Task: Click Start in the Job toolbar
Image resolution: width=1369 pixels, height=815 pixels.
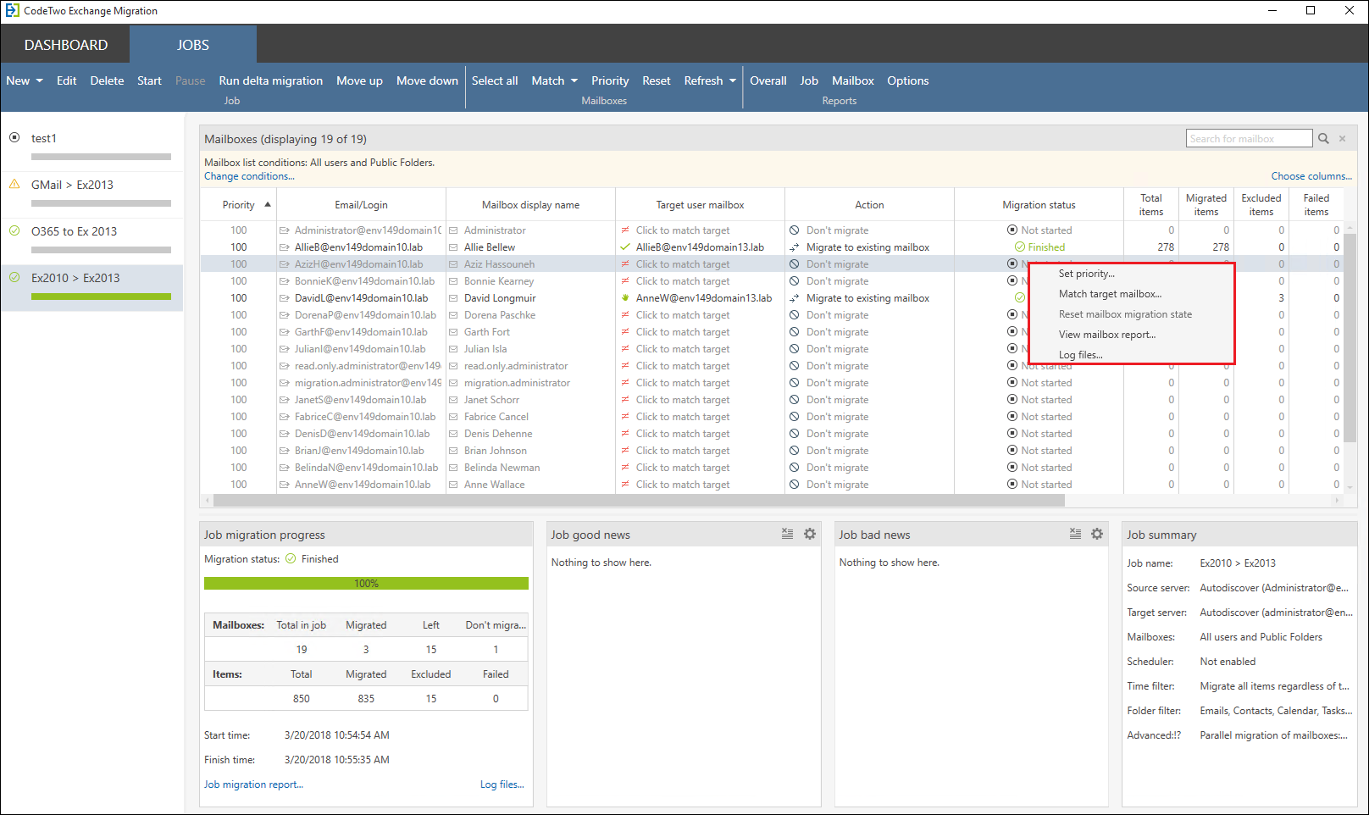Action: pyautogui.click(x=149, y=80)
